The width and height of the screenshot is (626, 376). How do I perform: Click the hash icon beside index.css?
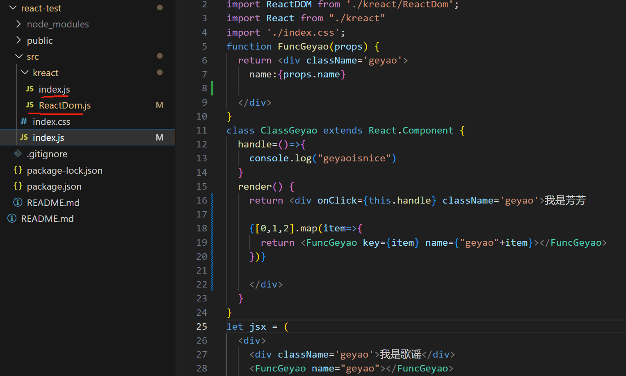tap(24, 121)
